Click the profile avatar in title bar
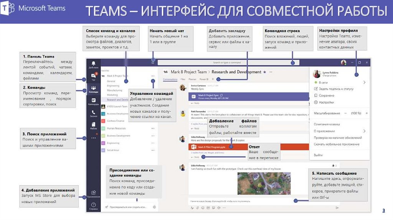 point(343,62)
